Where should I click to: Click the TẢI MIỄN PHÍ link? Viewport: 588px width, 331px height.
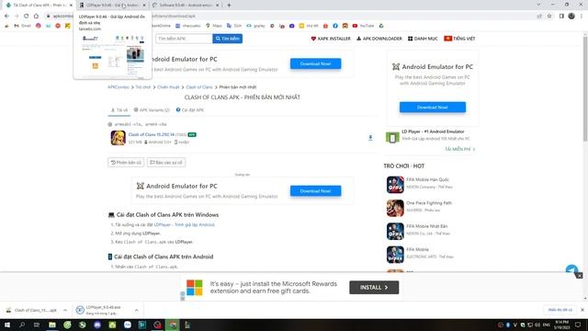tap(459, 149)
